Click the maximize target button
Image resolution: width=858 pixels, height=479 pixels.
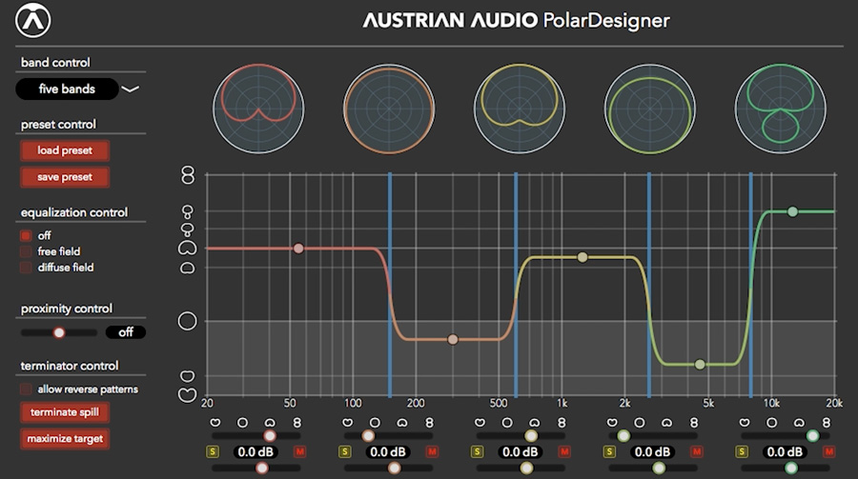(x=65, y=439)
